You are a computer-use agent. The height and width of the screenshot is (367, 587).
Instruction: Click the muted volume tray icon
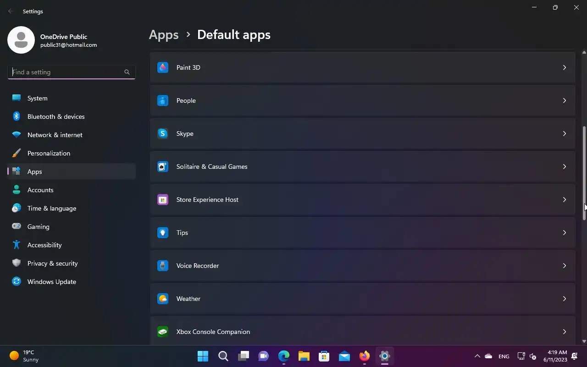pyautogui.click(x=532, y=356)
